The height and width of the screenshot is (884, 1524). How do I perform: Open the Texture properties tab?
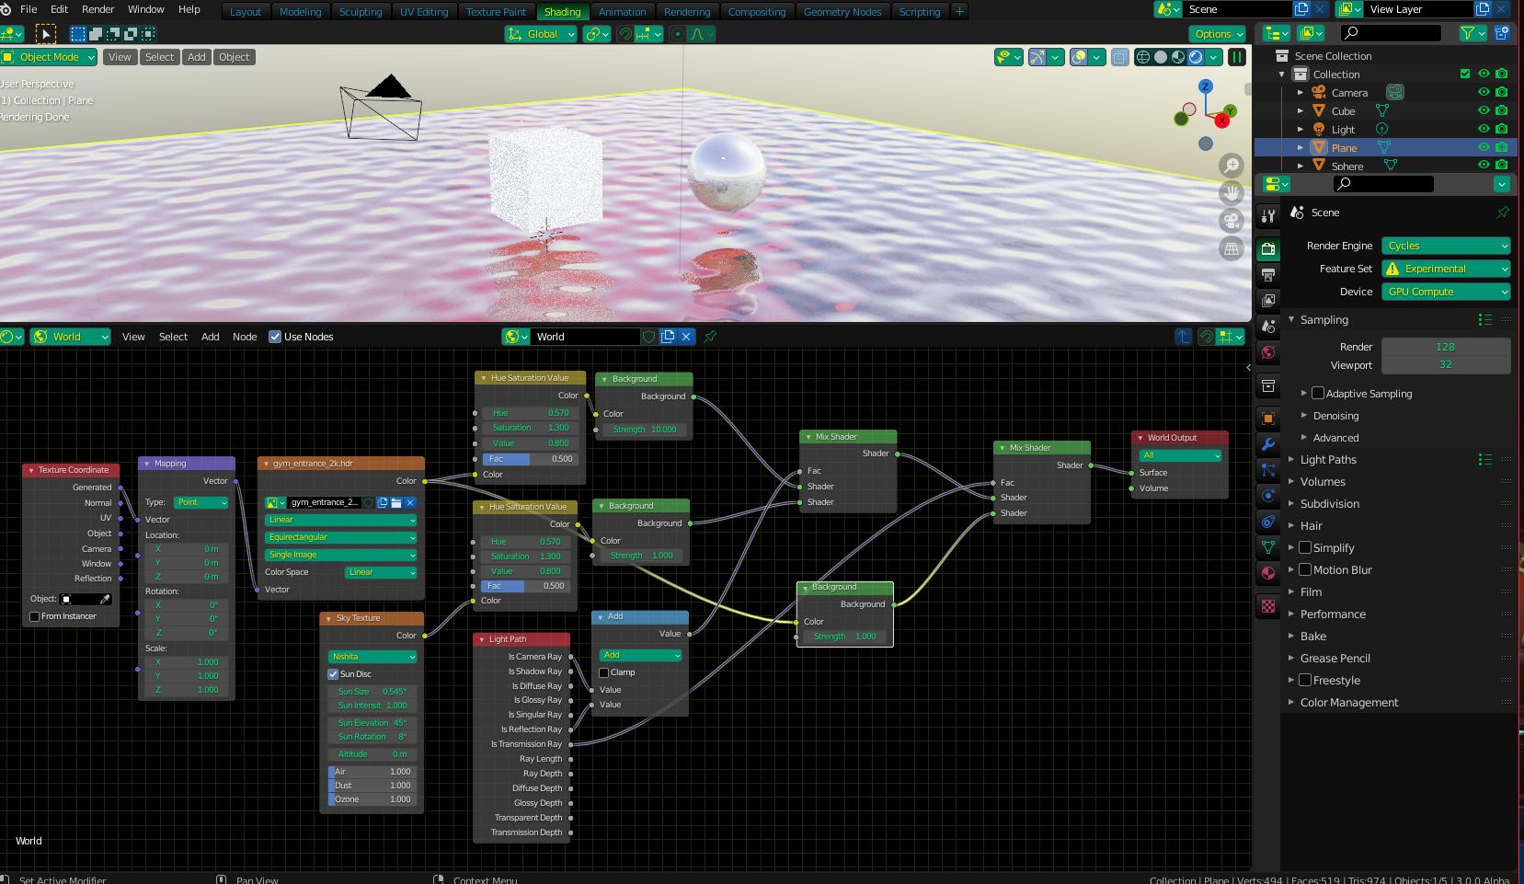point(1267,606)
